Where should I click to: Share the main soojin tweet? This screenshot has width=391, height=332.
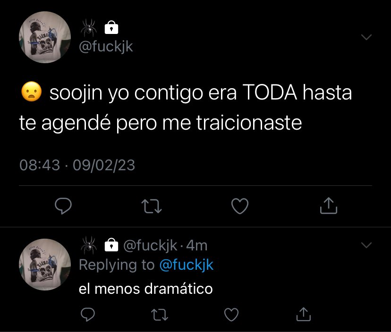click(328, 206)
